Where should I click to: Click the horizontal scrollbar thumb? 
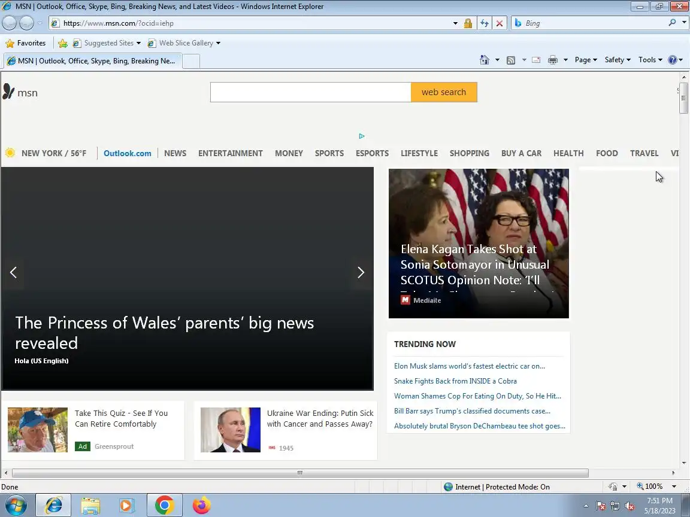[x=300, y=473]
